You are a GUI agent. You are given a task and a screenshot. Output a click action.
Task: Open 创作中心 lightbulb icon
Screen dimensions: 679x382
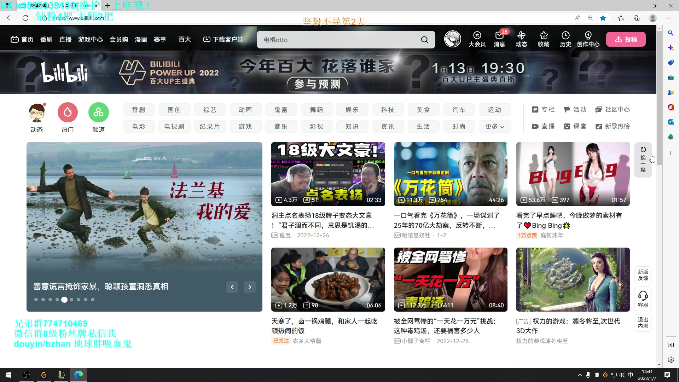588,39
